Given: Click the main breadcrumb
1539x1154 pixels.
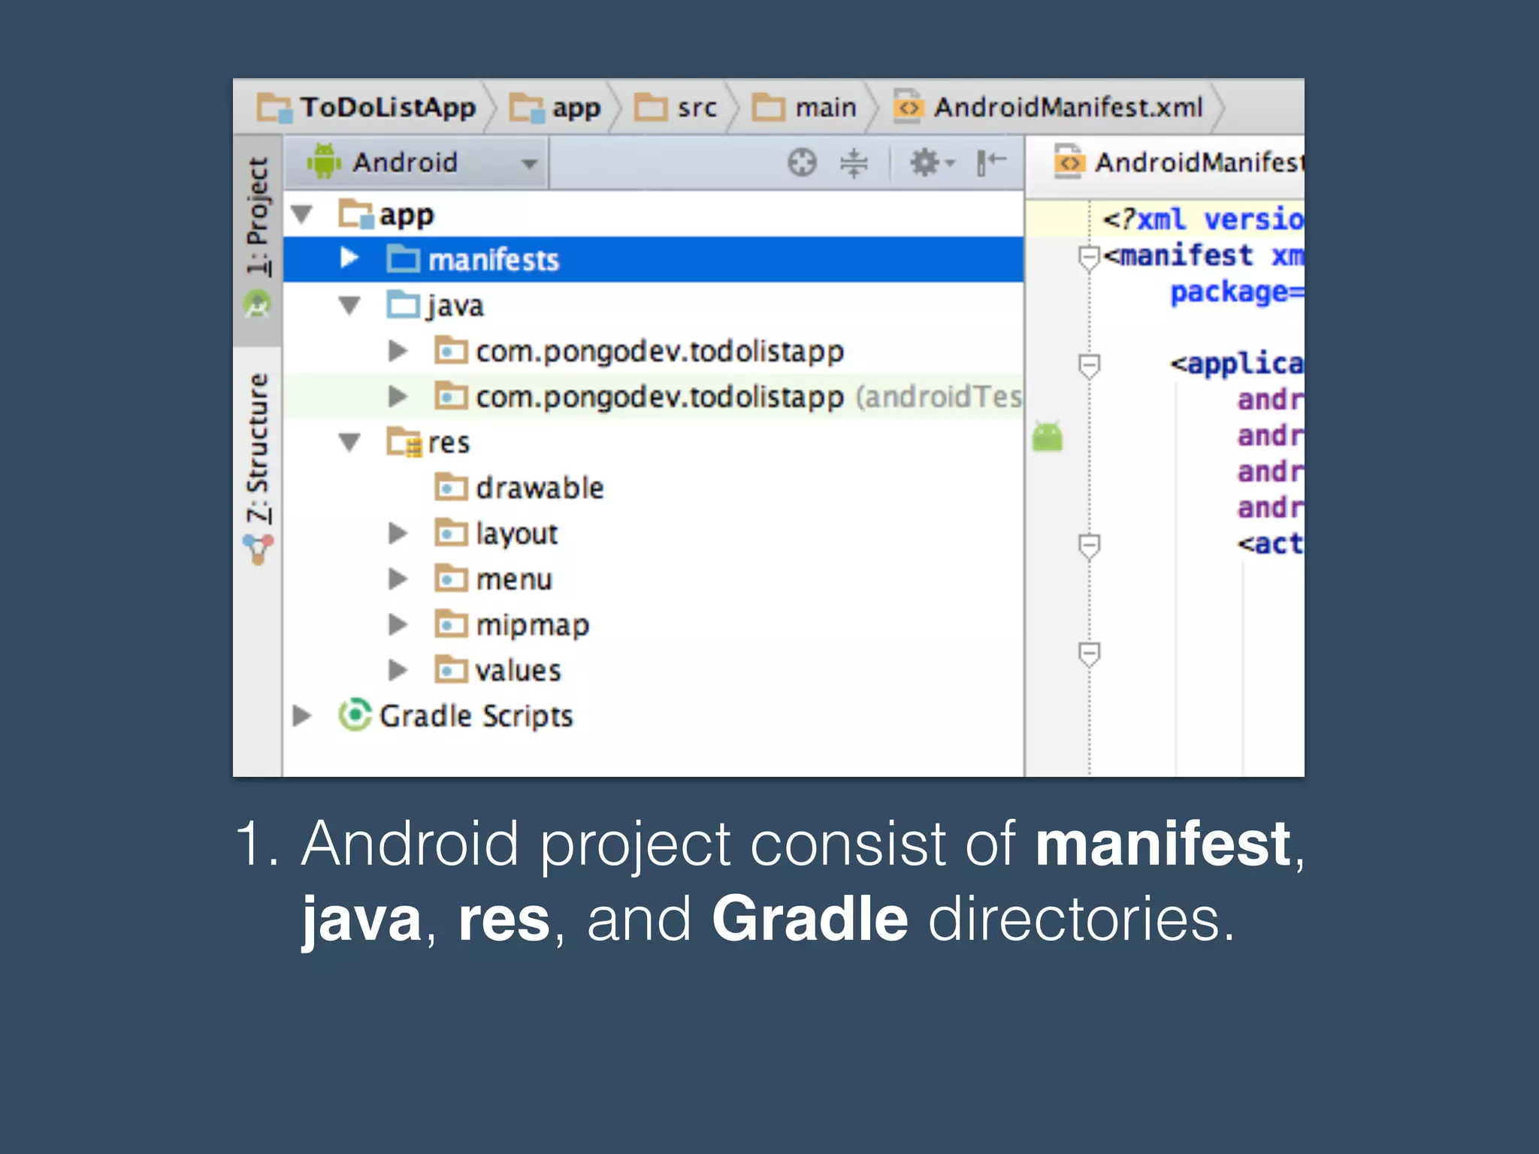Looking at the screenshot, I should coord(804,107).
